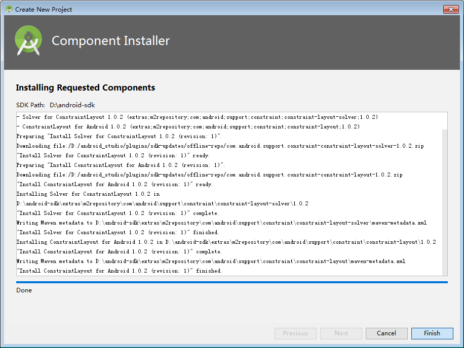Screen dimensions: 464x348
Task: Close the Create New Project window
Action: pyautogui.click(x=451, y=9)
